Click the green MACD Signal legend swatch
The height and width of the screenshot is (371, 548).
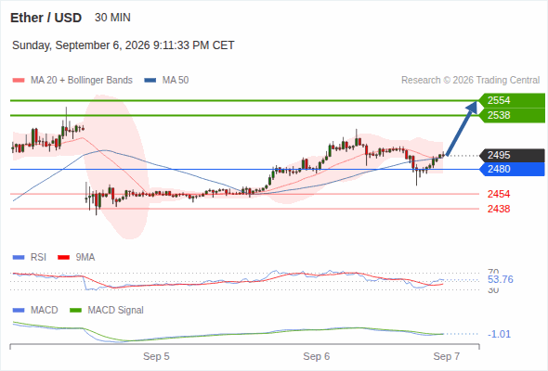tap(75, 310)
